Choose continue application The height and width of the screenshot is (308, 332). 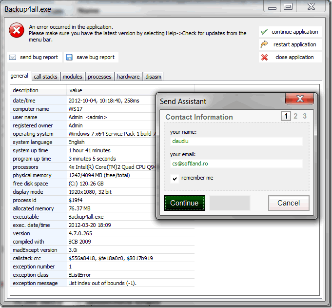pos(290,32)
